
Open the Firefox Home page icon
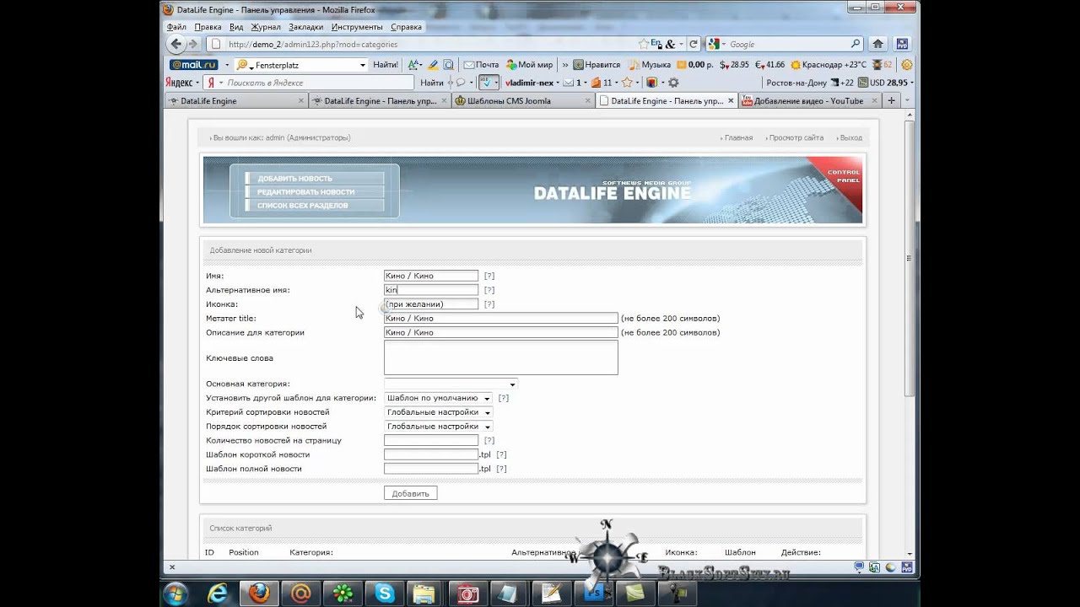pos(877,44)
